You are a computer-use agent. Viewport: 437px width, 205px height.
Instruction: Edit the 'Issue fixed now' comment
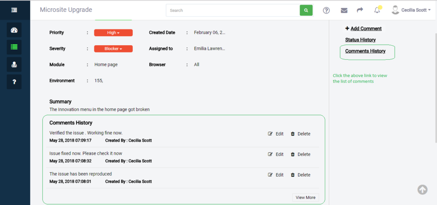(x=276, y=154)
